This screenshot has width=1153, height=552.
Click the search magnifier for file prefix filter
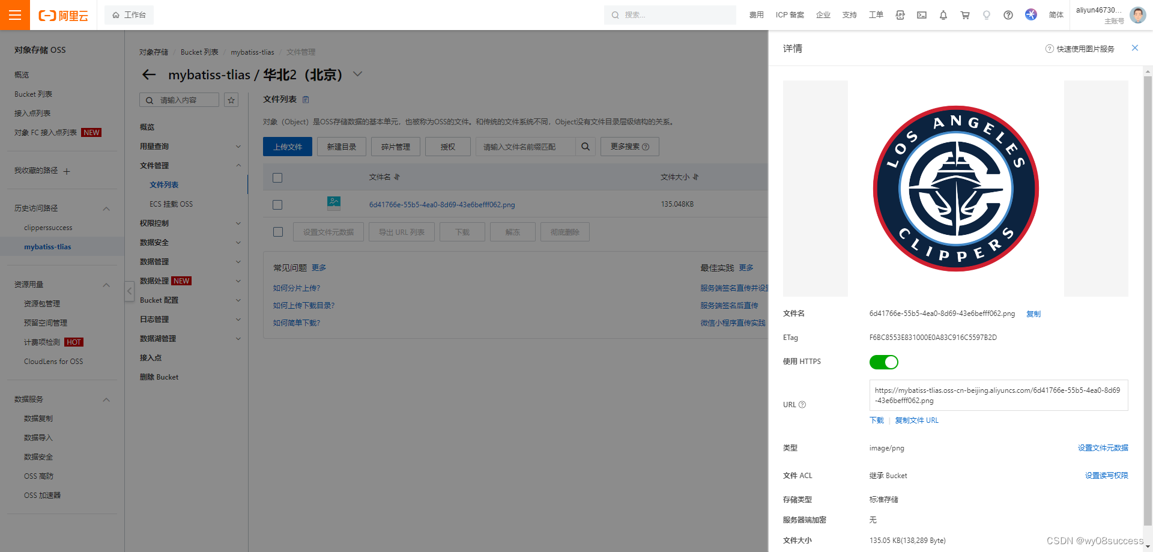(x=586, y=147)
